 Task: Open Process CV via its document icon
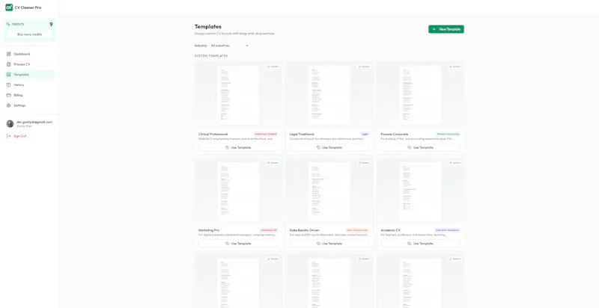9,64
